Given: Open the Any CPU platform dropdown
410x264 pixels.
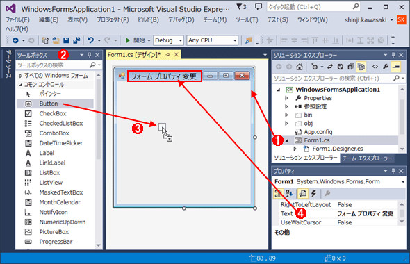Looking at the screenshot, I should pyautogui.click(x=213, y=40).
